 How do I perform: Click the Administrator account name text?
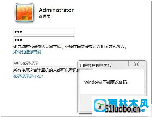[56, 10]
